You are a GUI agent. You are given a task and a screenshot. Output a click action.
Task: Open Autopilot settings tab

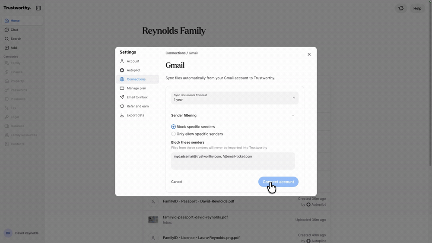137,70
